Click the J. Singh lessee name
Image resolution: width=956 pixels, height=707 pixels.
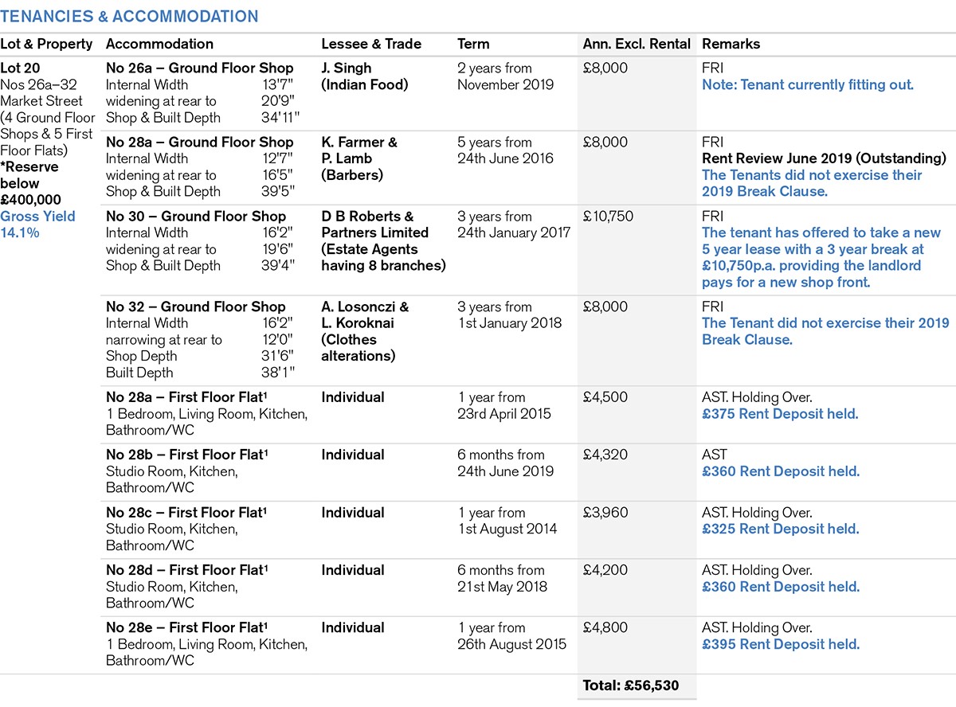(x=347, y=68)
